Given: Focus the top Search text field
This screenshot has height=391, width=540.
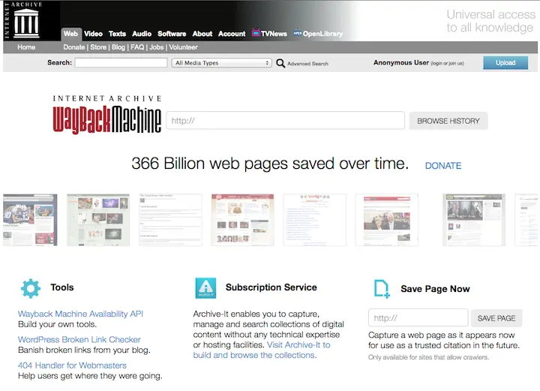Looking at the screenshot, I should coord(121,63).
